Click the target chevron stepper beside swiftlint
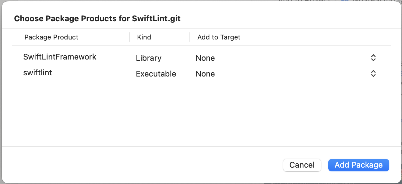The width and height of the screenshot is (402, 184). click(373, 73)
